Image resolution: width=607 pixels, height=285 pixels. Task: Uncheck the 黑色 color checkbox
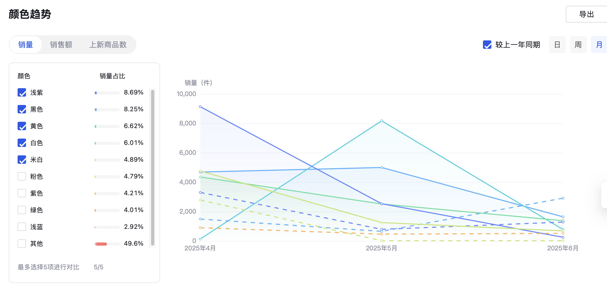(22, 109)
